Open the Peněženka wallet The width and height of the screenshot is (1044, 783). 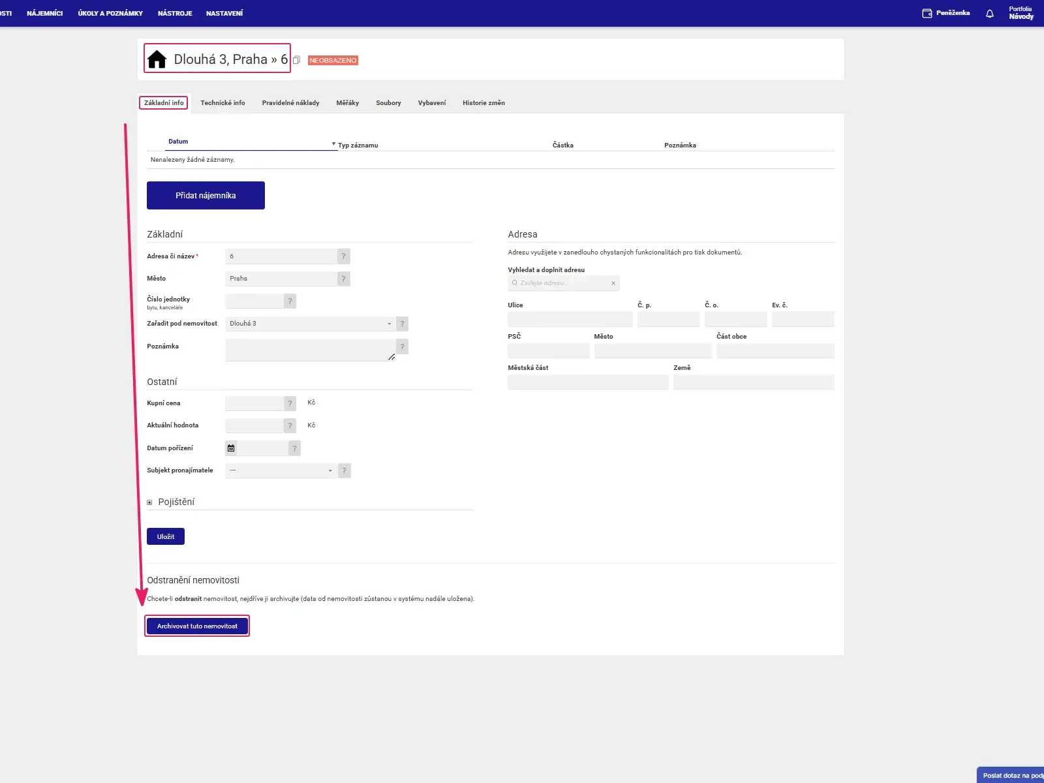point(945,13)
